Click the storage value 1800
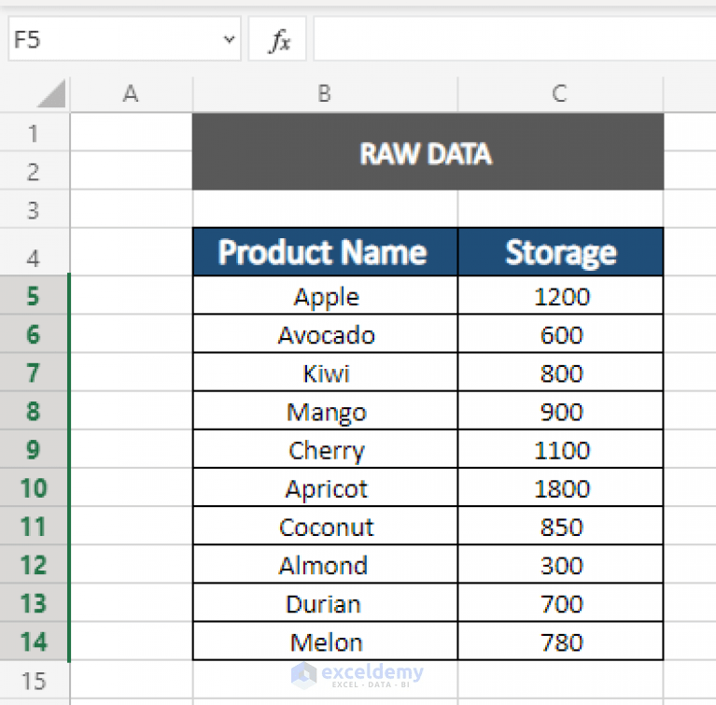The width and height of the screenshot is (716, 705). [560, 487]
